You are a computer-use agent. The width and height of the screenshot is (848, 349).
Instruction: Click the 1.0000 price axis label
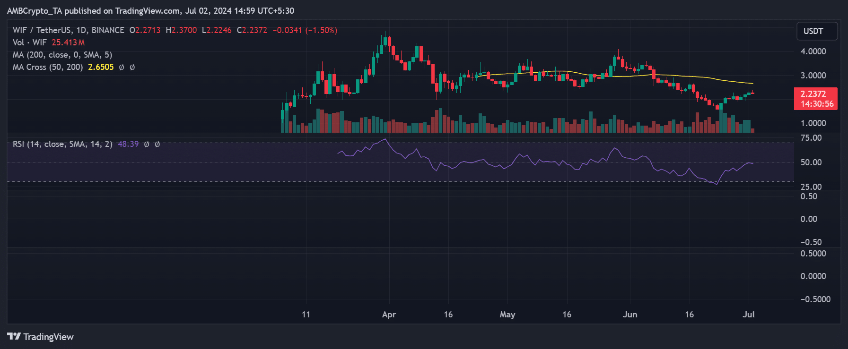[813, 123]
